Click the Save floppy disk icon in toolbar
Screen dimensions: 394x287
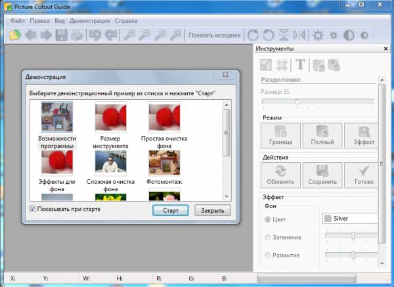click(x=62, y=35)
